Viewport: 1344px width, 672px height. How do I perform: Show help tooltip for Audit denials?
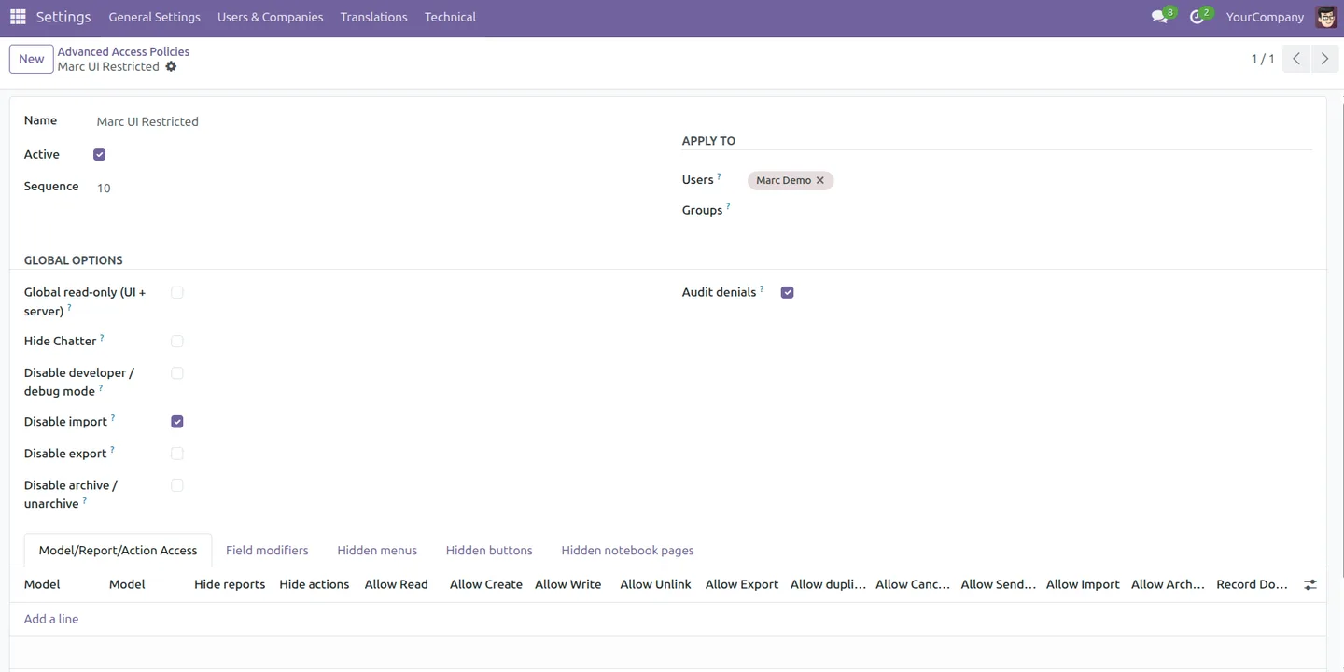(x=762, y=289)
